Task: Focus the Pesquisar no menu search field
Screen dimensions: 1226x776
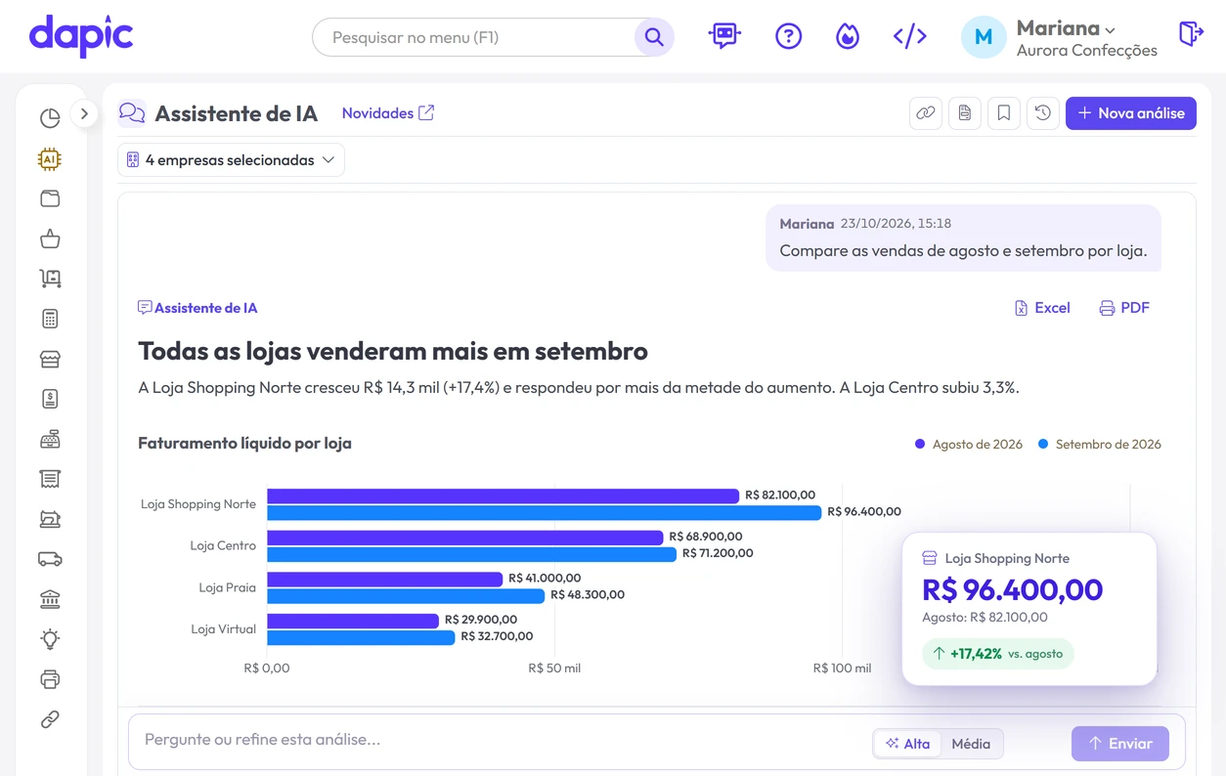Action: coord(474,37)
